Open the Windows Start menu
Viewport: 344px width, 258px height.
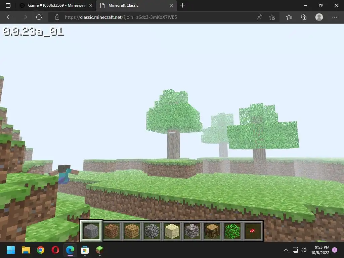tap(11, 250)
